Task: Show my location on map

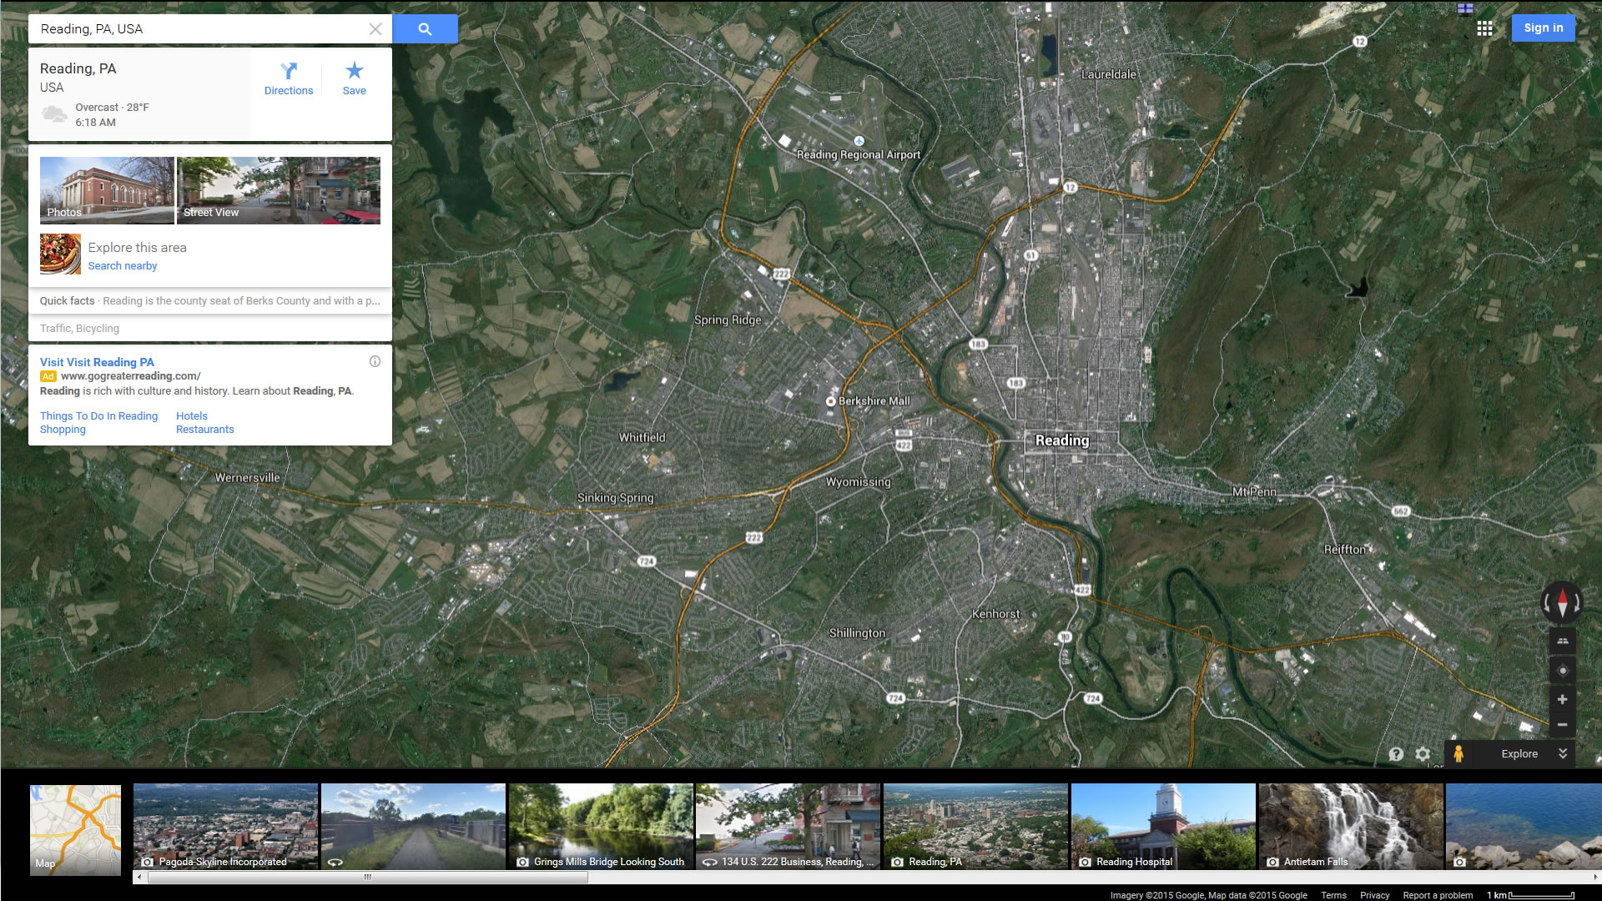Action: click(x=1562, y=670)
